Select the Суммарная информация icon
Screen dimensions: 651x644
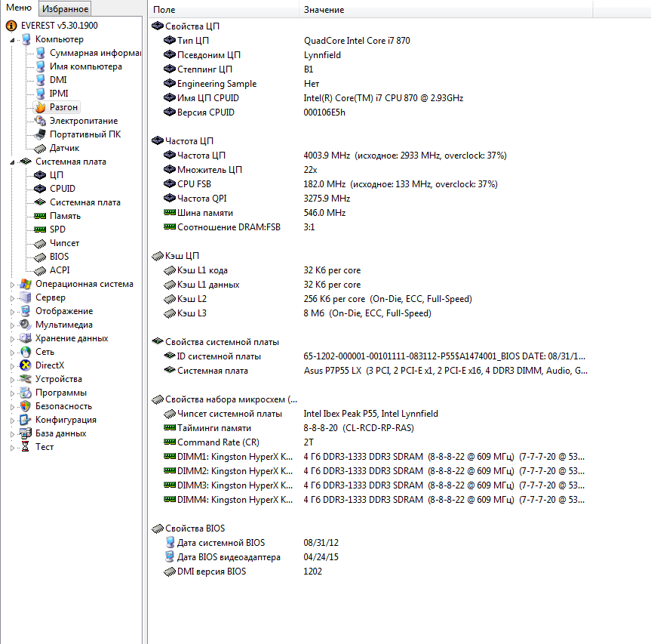pos(41,53)
